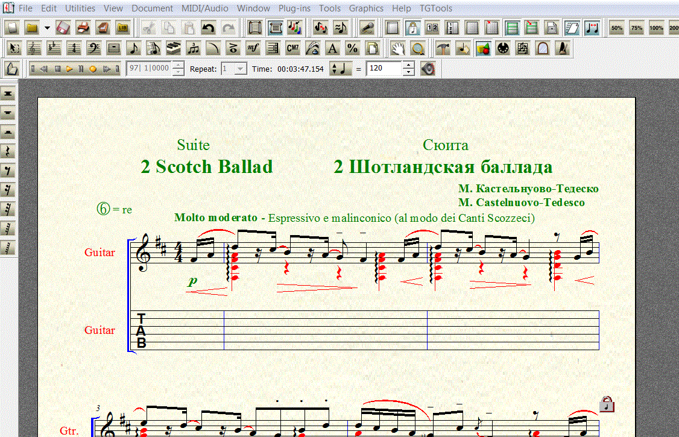Select the Chord CM7 tool
The width and height of the screenshot is (679, 437).
(x=292, y=48)
